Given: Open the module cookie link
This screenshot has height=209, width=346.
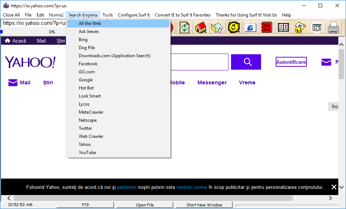Looking at the screenshot, I should 192,187.
